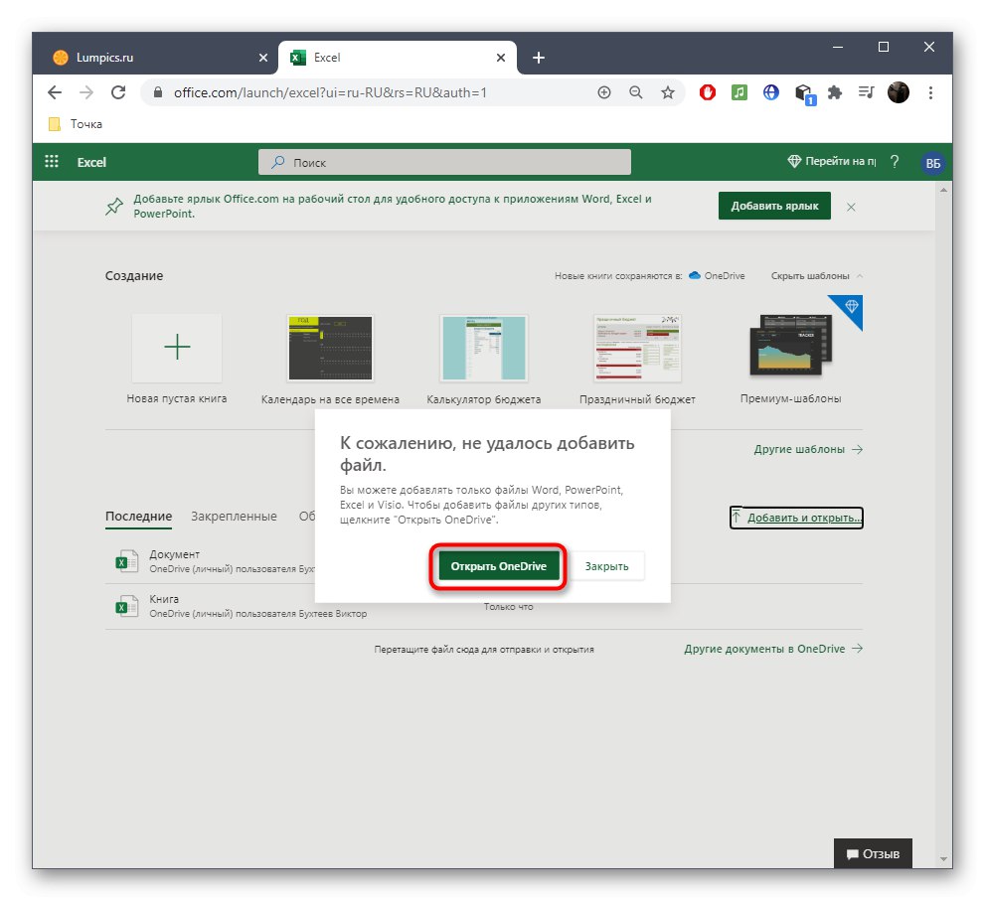Open your account avatar ВБ

pos(932,161)
